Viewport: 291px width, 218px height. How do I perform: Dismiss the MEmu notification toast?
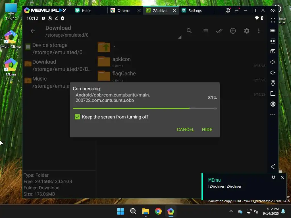point(282,177)
